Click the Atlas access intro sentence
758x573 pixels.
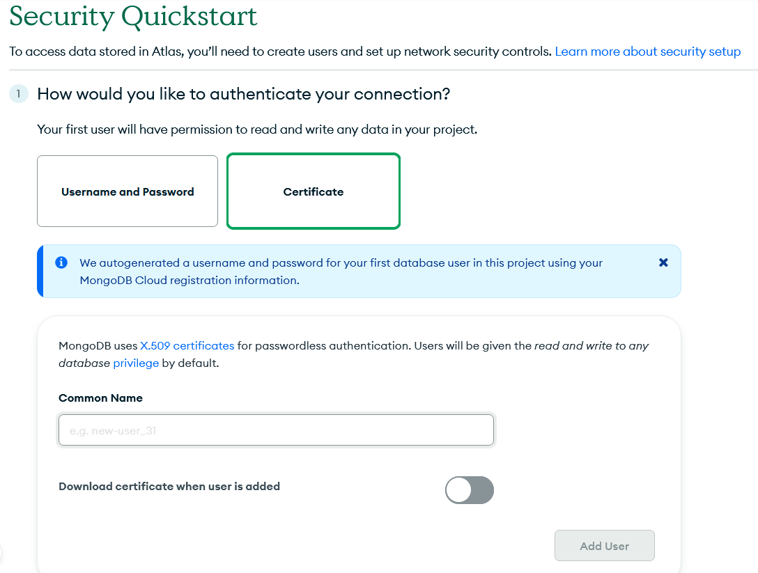[x=280, y=52]
